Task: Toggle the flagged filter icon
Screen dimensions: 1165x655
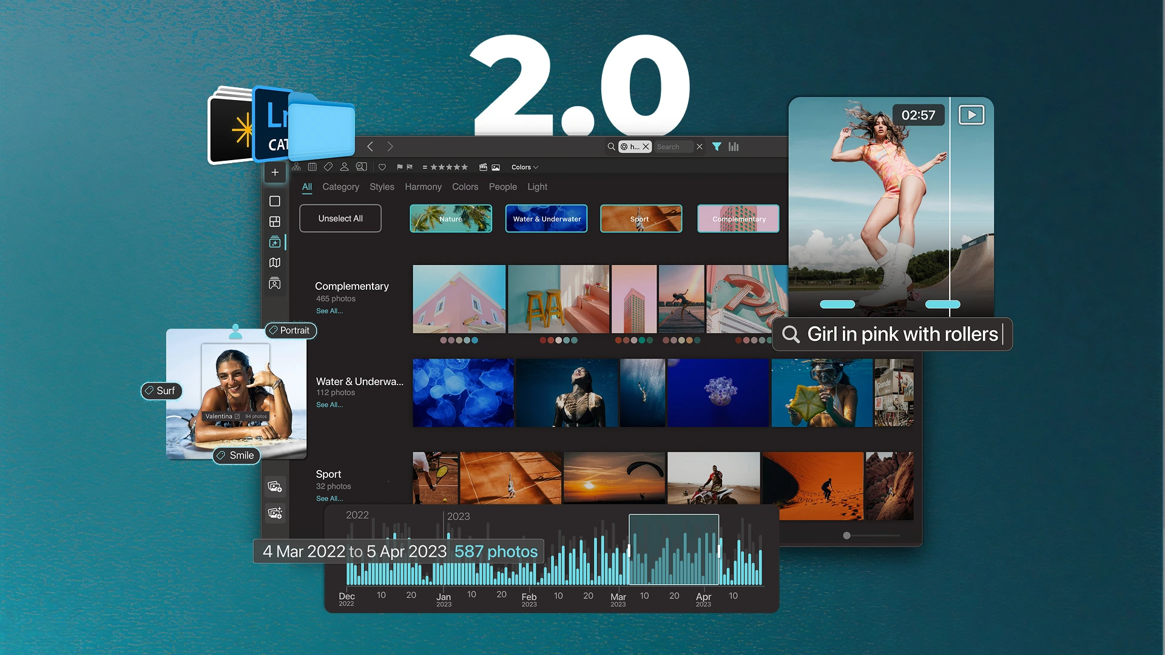Action: point(399,167)
